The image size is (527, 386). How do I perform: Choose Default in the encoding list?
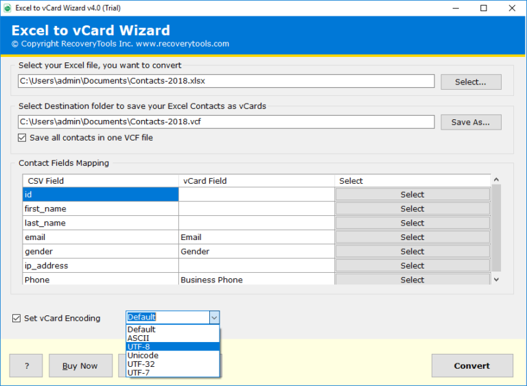pos(173,329)
